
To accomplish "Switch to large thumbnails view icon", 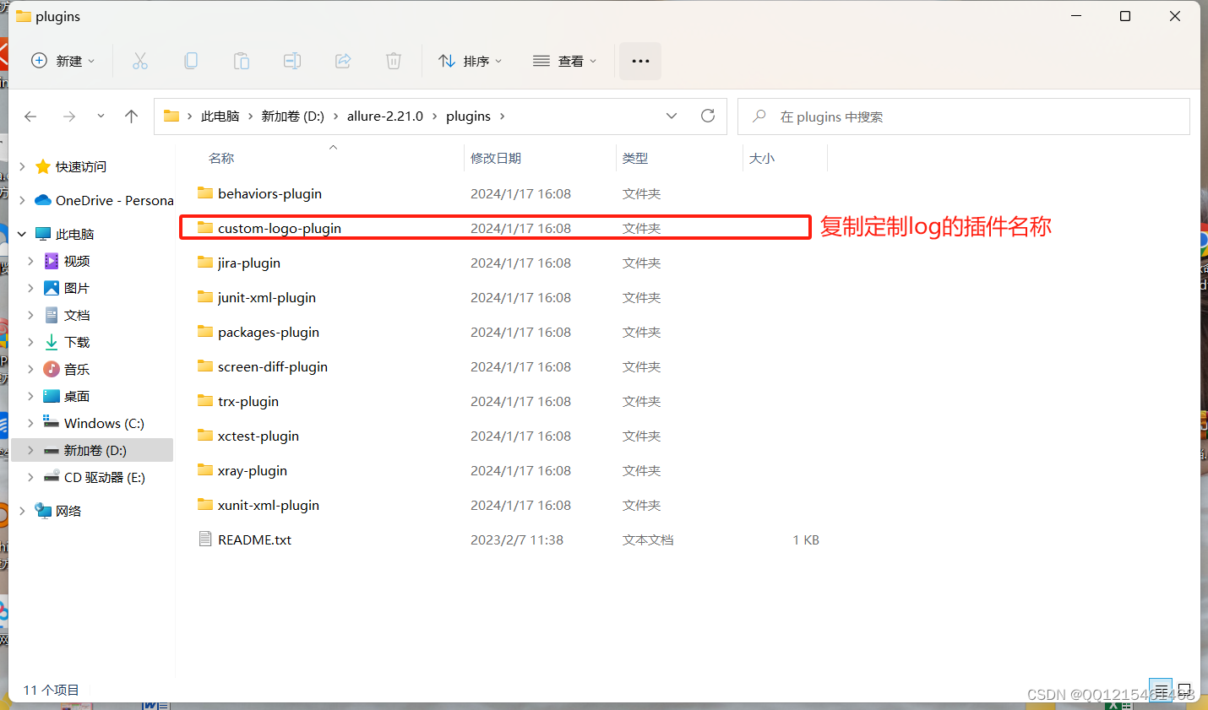I will (1184, 690).
